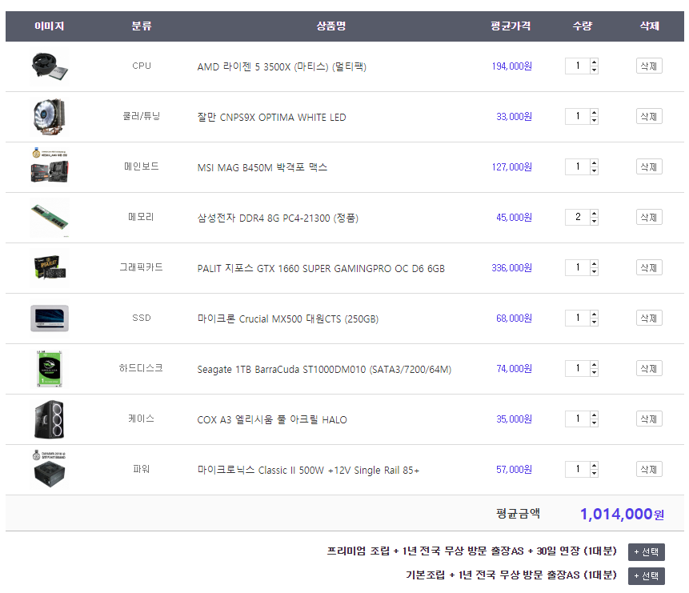Decrease quantity of the 파워 row
The width and height of the screenshot is (689, 593).
tap(594, 473)
